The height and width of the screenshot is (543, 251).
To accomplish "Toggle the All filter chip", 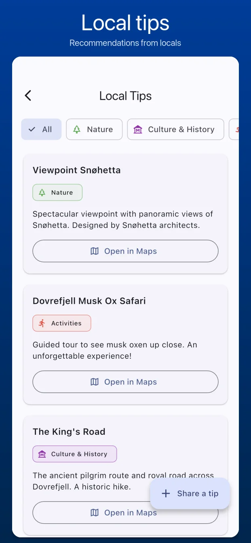I will [41, 129].
